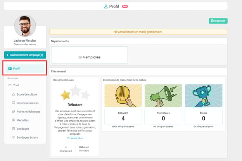Click the Profil header user icon
This screenshot has height=161, width=242.
coord(106,7)
